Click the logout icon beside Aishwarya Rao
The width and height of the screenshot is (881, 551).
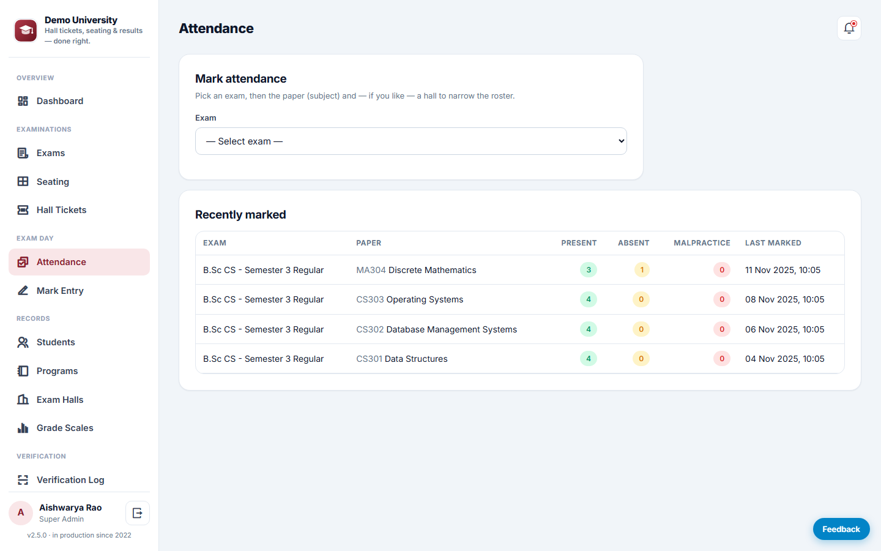[138, 513]
